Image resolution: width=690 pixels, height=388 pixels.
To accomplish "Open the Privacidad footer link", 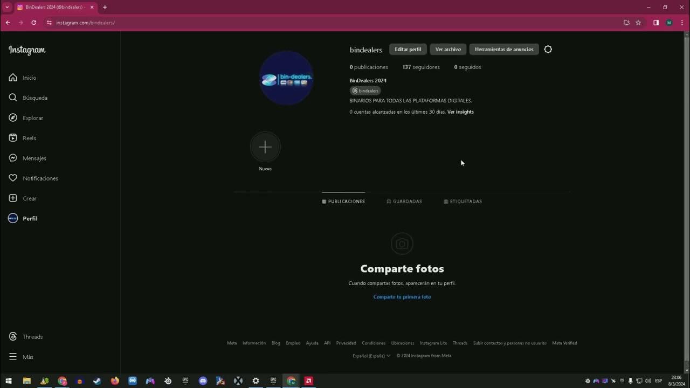I will pyautogui.click(x=346, y=343).
